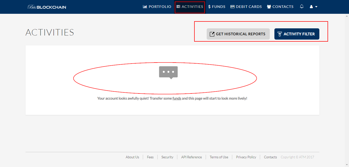Viewport: 349px width, 167px height.
Task: Navigate to Debit Cards
Action: click(246, 7)
